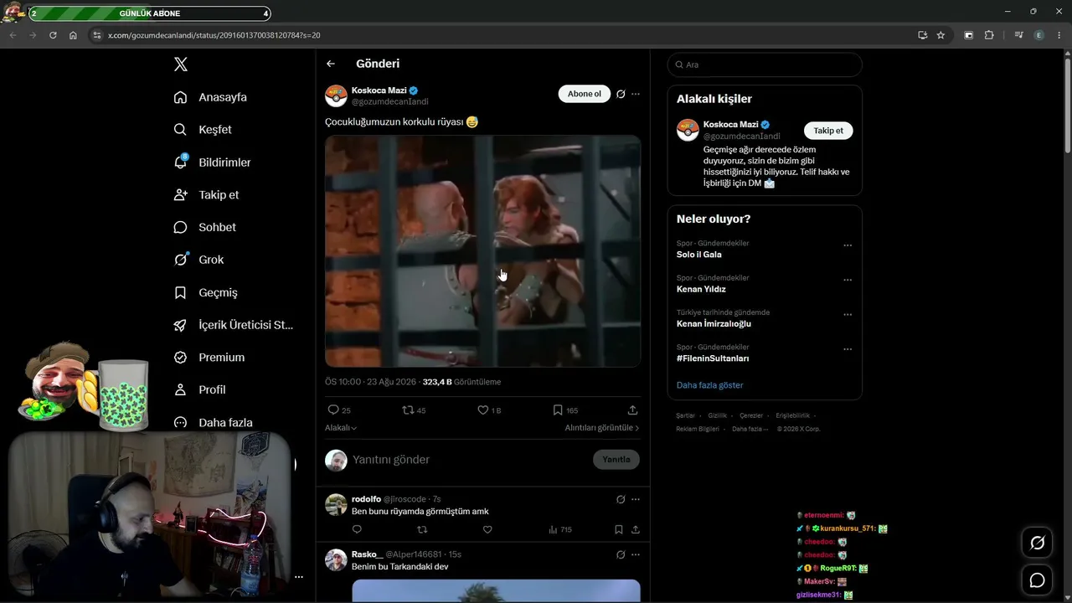Click the Şartlar footer link
1072x603 pixels.
coord(685,415)
